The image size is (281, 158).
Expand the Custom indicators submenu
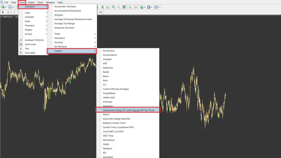[x=58, y=51]
